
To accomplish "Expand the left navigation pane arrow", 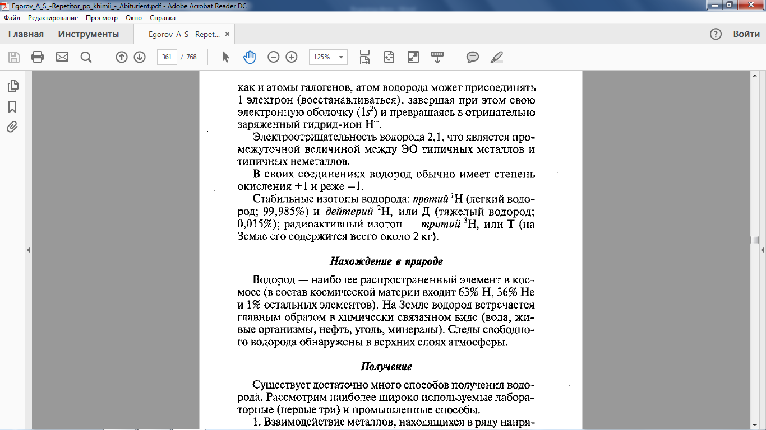I will [29, 250].
